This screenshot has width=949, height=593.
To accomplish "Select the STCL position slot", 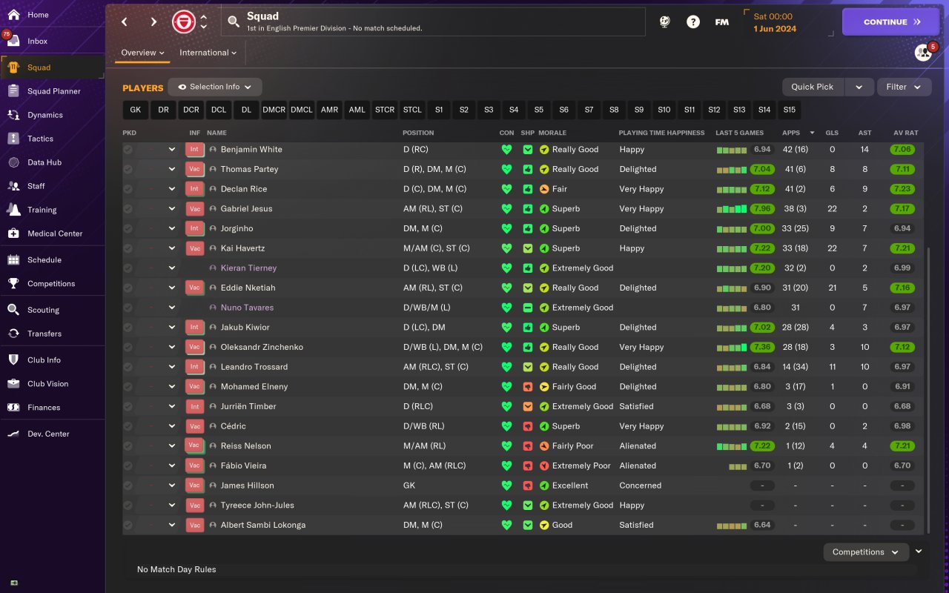I will 412,110.
